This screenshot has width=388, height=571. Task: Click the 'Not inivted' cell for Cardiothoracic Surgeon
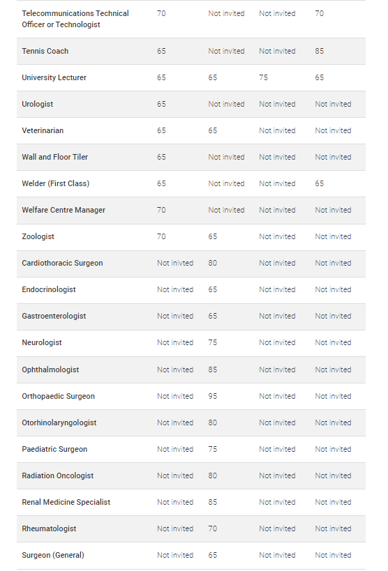(x=175, y=263)
